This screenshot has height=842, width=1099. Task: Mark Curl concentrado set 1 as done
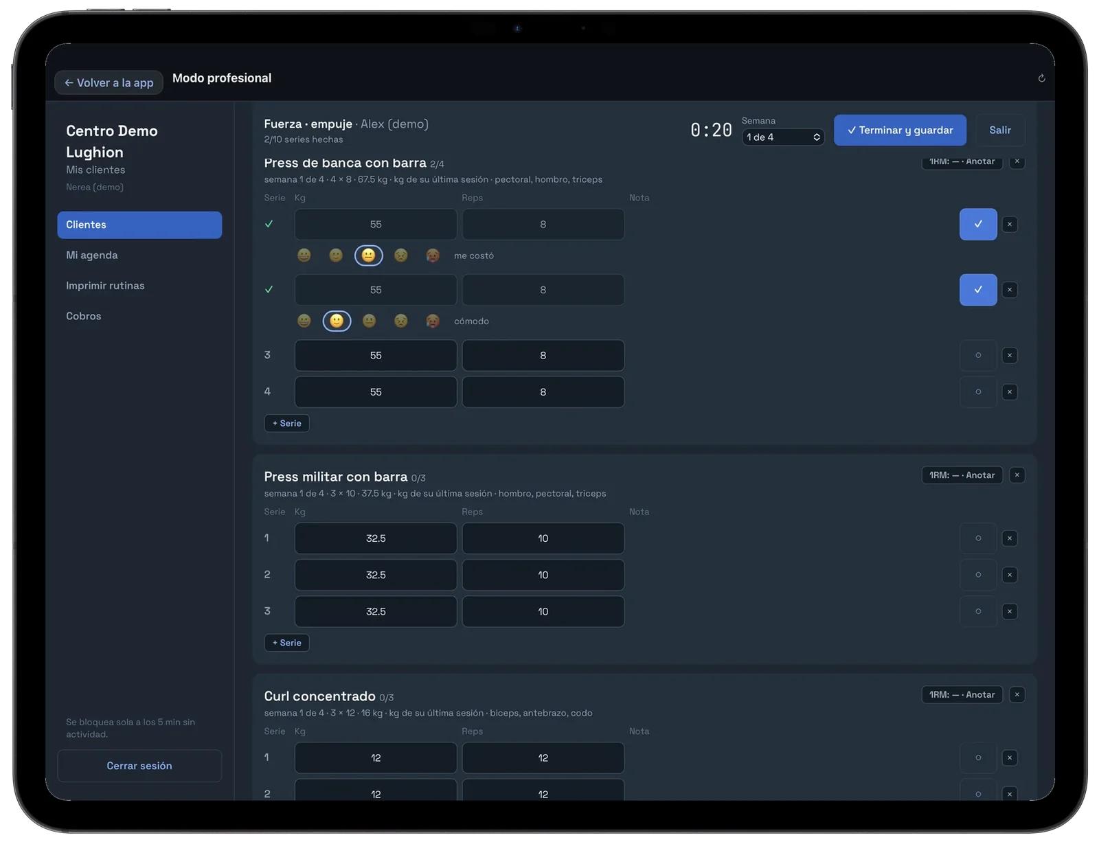(978, 758)
